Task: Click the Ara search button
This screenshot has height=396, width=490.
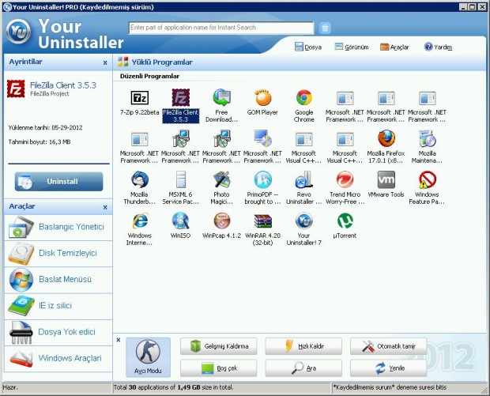Action: tap(303, 368)
